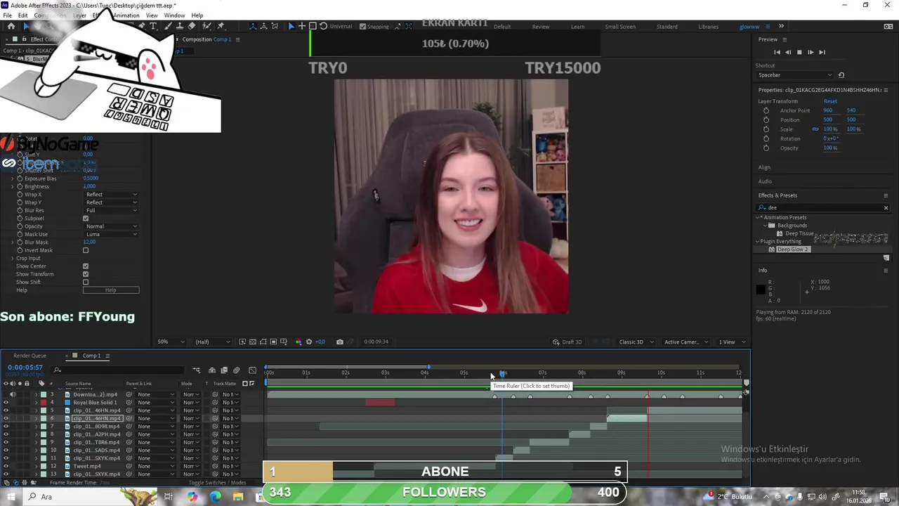Open the Edit menu
The height and width of the screenshot is (506, 899).
point(23,15)
